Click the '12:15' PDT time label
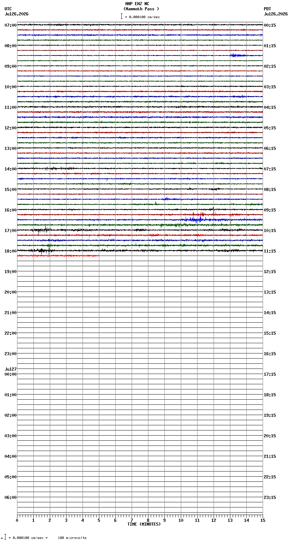The image size is (290, 542). 270,272
